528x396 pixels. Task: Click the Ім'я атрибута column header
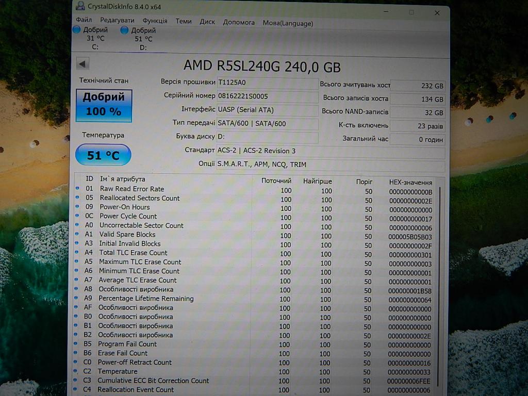(123, 179)
